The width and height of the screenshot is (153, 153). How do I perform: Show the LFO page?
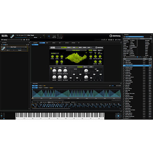point(91,67)
